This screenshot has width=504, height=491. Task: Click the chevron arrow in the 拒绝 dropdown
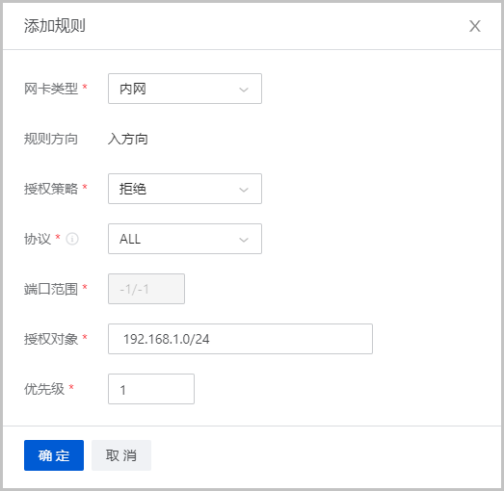244,190
